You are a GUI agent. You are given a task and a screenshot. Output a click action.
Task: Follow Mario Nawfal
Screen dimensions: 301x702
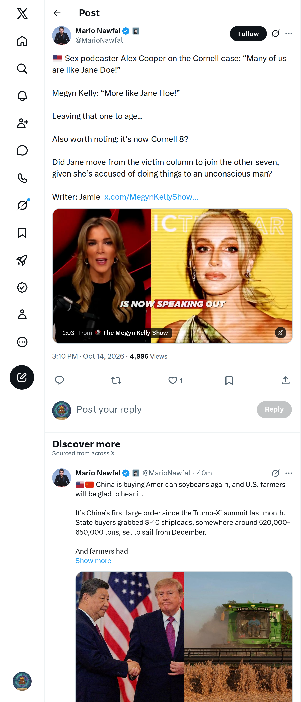click(x=248, y=34)
